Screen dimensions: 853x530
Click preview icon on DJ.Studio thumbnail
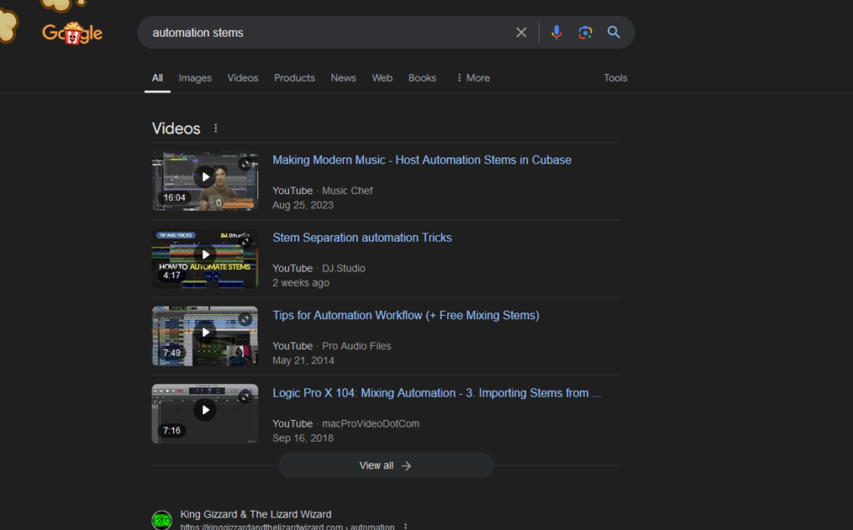pyautogui.click(x=246, y=242)
